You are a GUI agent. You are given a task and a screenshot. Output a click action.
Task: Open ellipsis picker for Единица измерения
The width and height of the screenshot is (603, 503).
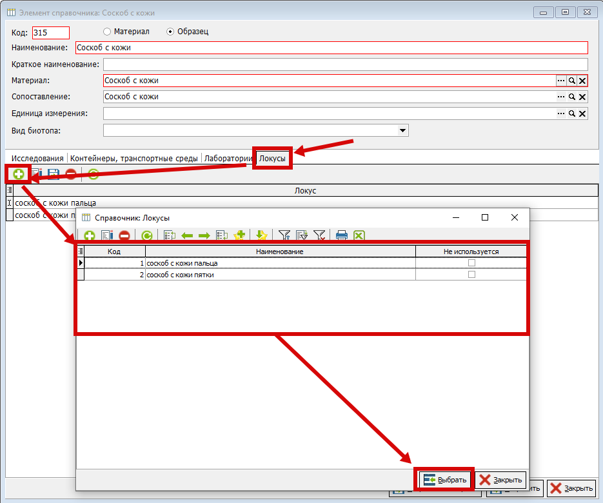tap(561, 113)
